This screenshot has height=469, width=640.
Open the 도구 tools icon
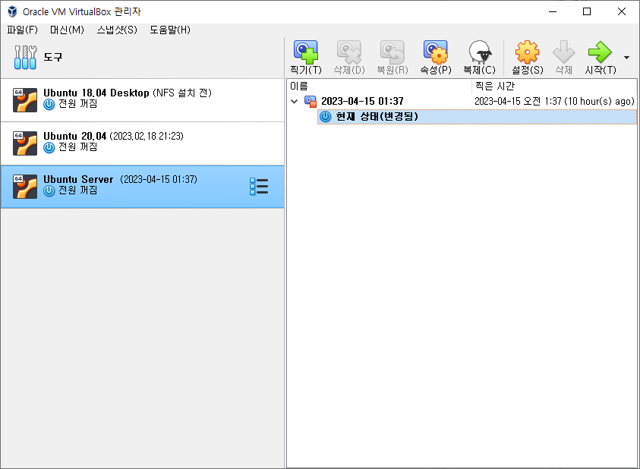pyautogui.click(x=25, y=57)
